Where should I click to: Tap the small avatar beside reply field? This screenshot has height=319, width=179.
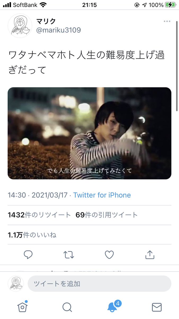point(16,284)
